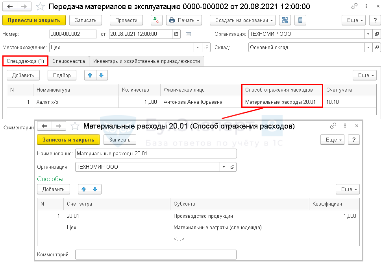Click the Записать button in the main document
Viewport: 383px width, 263px height.
click(85, 20)
